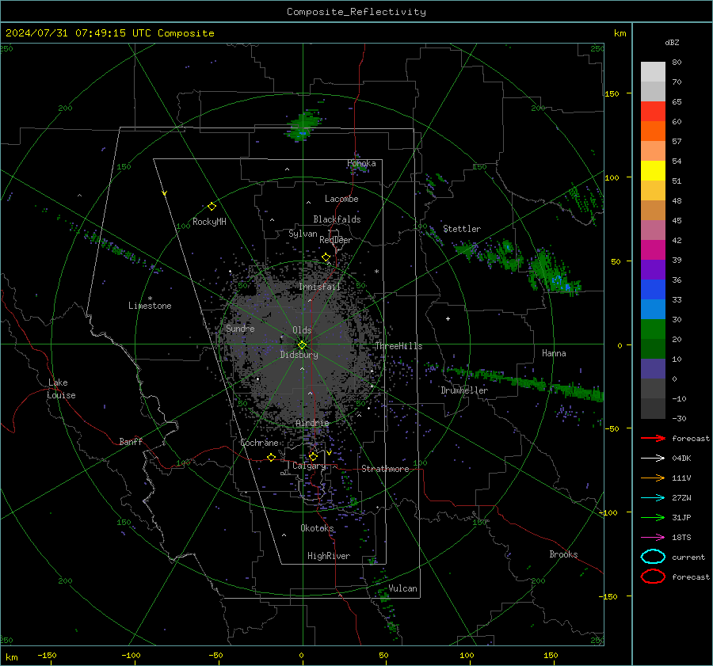The width and height of the screenshot is (713, 666).
Task: Click the Vulcan label
Action: (x=402, y=588)
